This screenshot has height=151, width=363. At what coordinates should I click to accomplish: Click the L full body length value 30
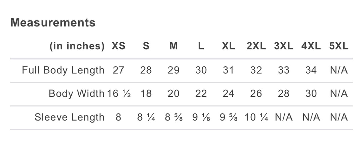[x=201, y=70]
